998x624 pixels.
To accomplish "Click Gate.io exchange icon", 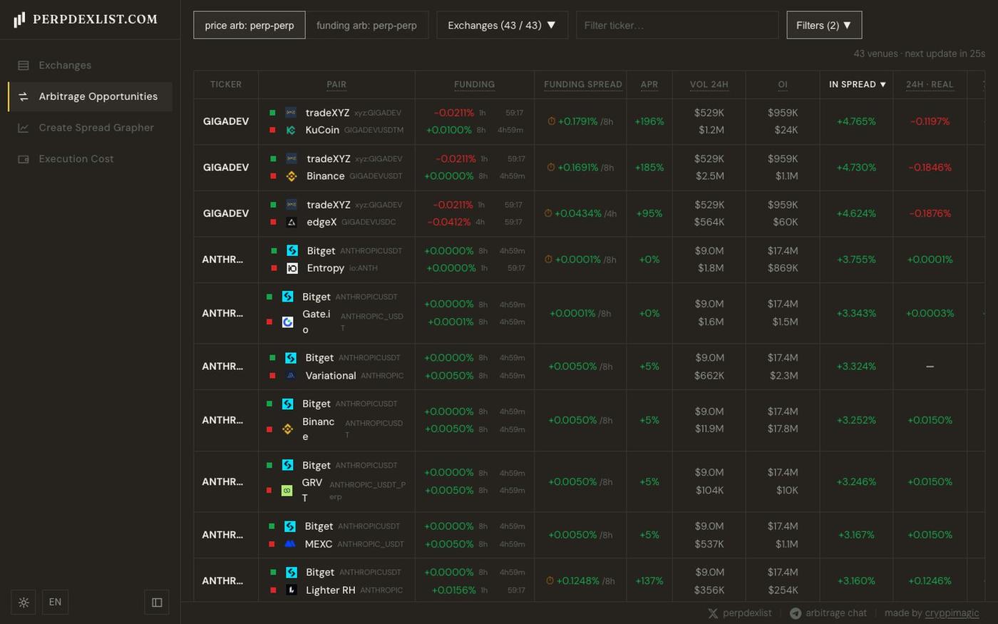I will [287, 322].
